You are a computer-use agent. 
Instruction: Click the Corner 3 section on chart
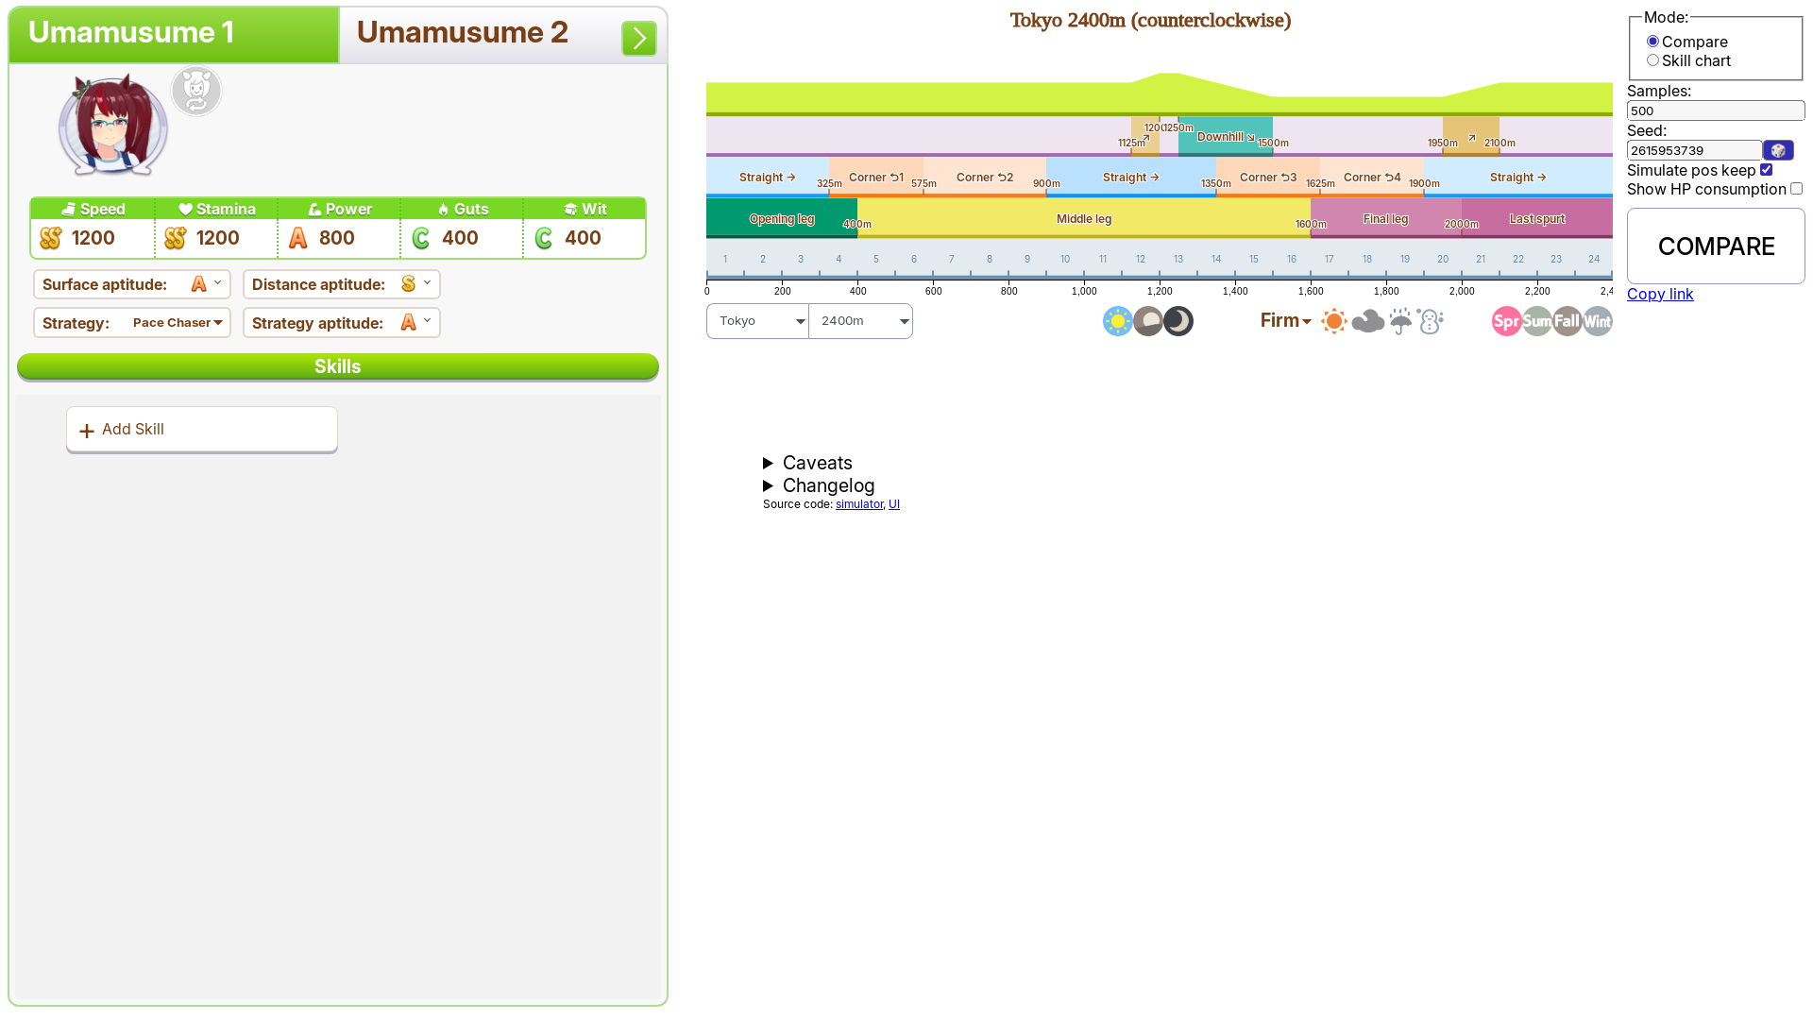1268,177
